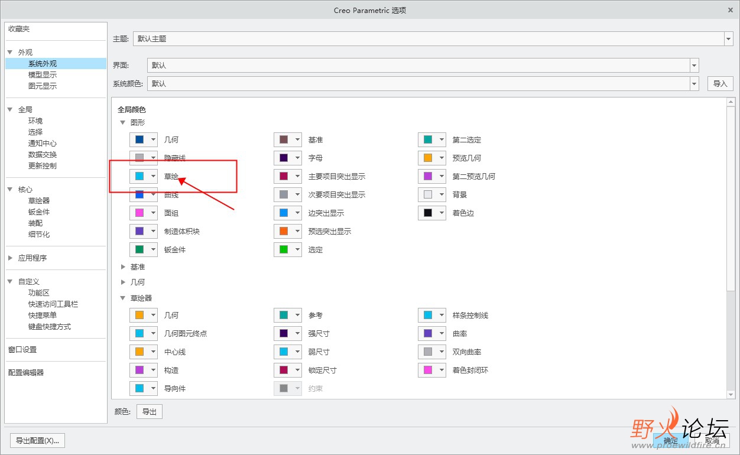Click the 背景 color swatch
This screenshot has height=455, width=740.
428,194
